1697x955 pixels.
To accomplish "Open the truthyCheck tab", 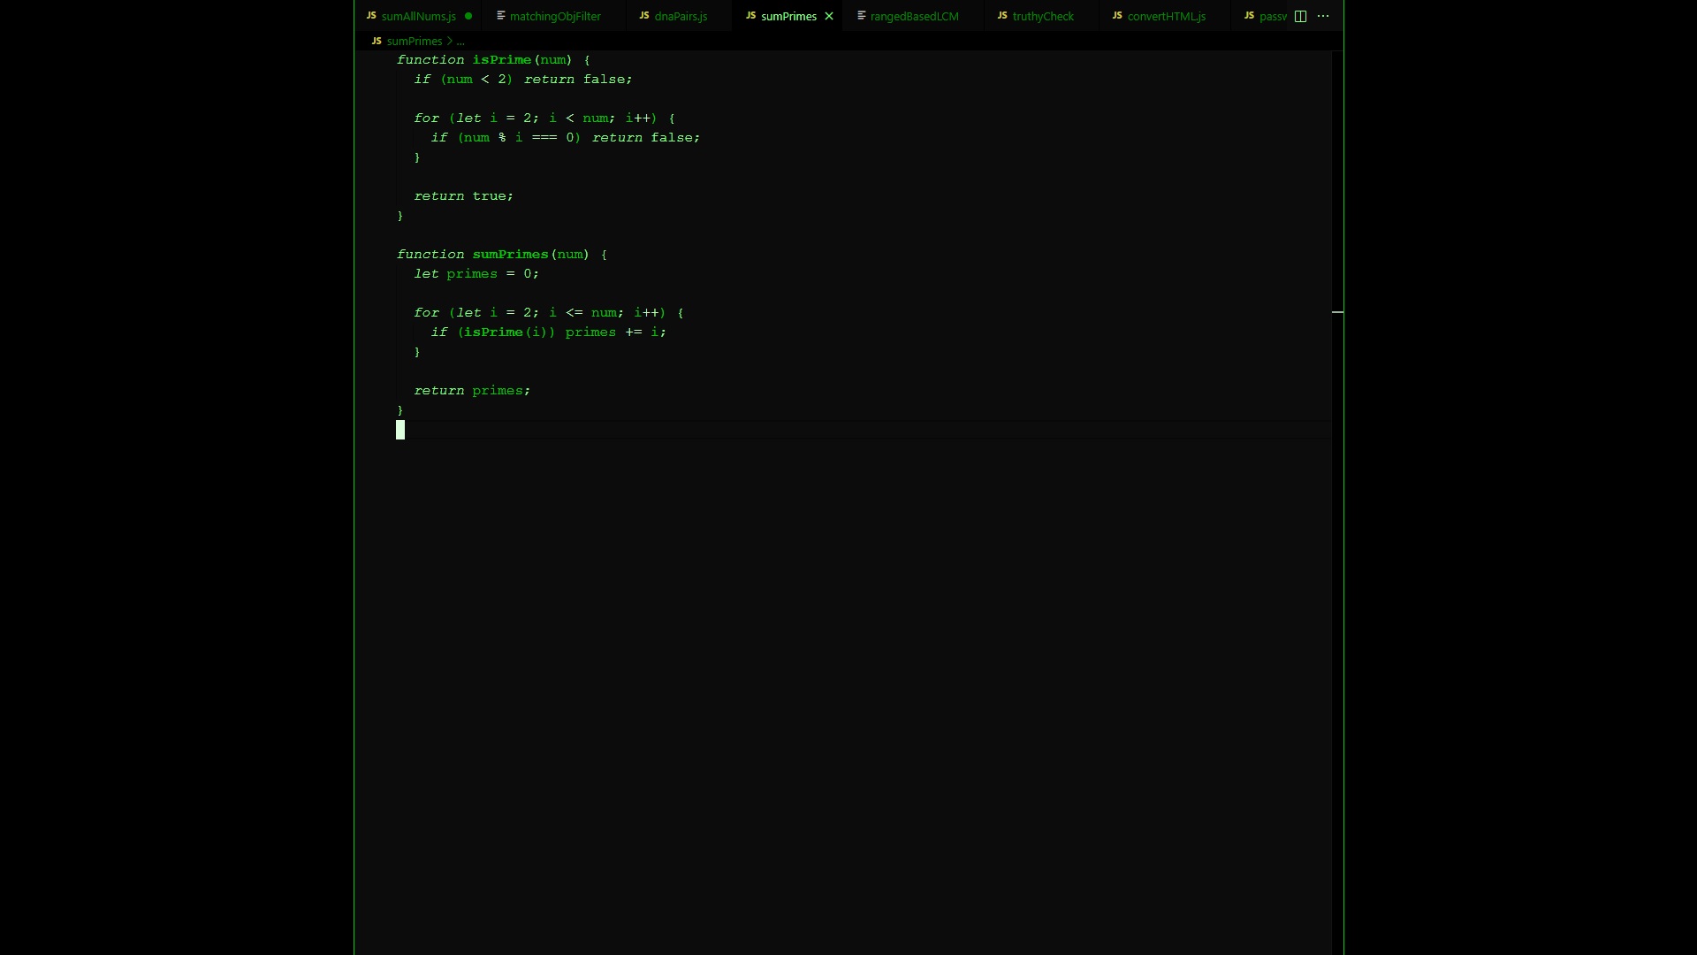I will (1043, 16).
